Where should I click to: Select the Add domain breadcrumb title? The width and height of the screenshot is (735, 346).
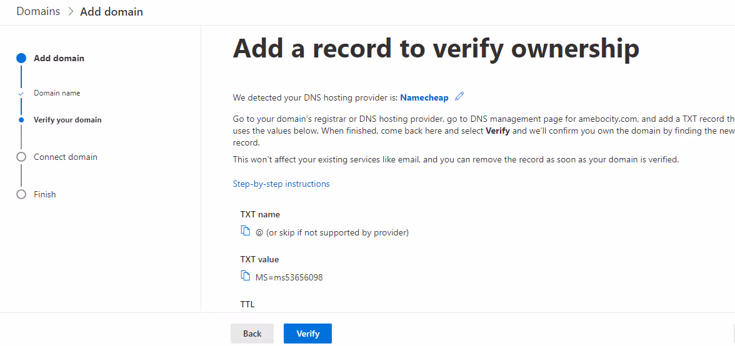111,12
